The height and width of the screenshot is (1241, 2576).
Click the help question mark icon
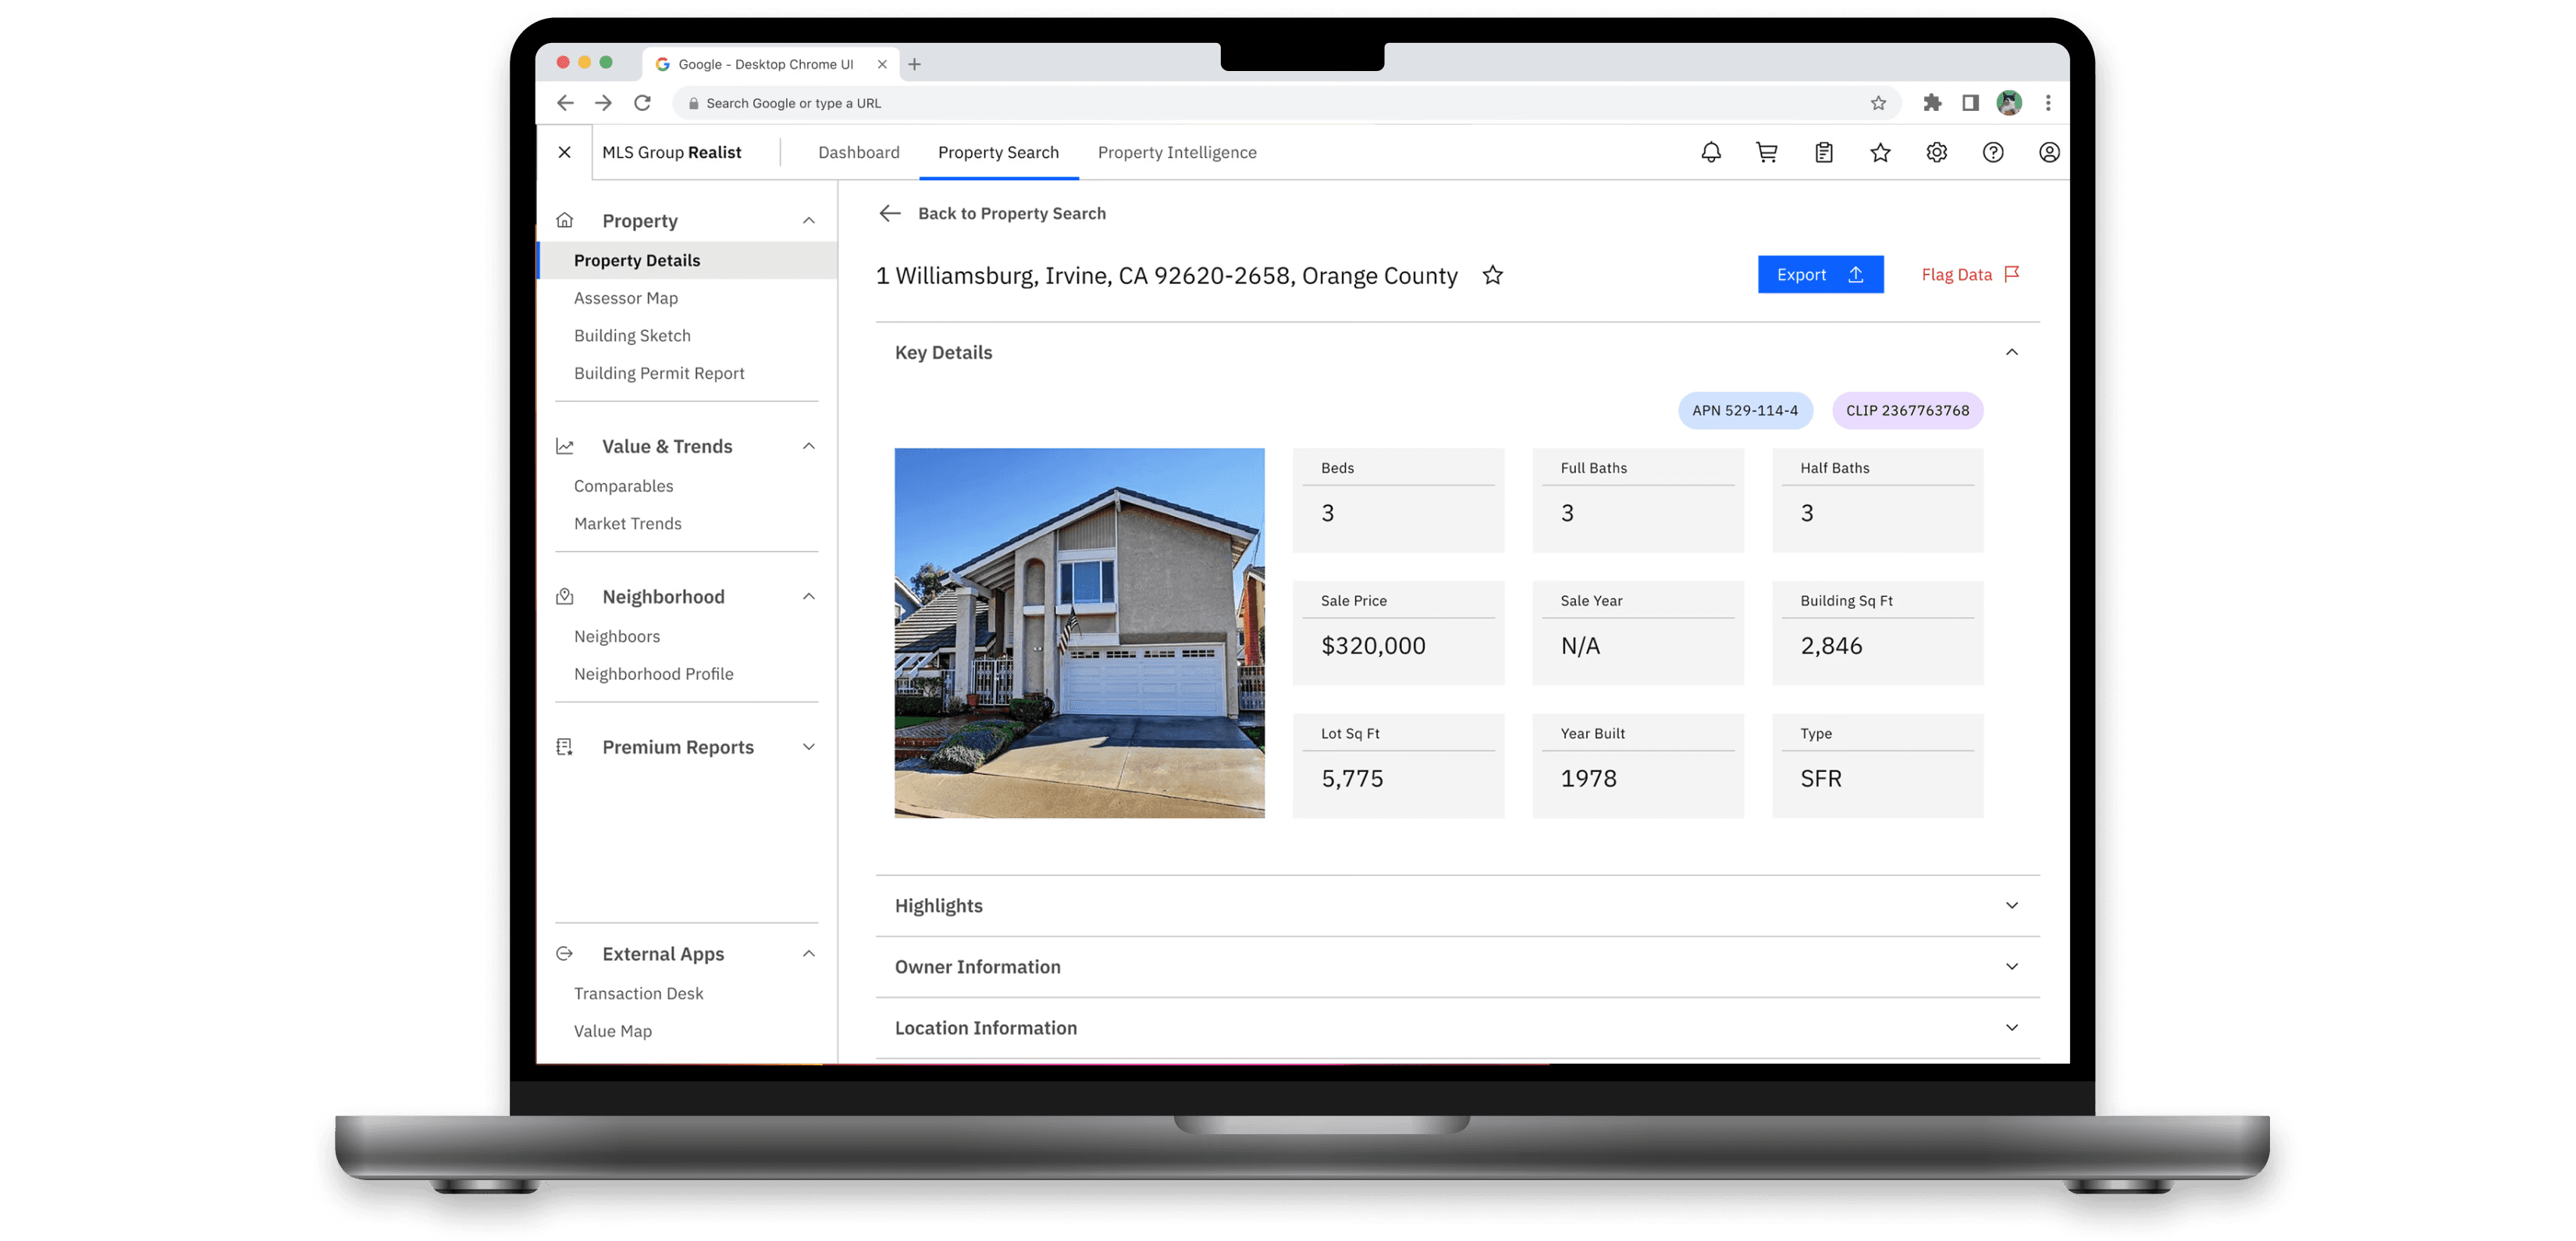click(1993, 152)
